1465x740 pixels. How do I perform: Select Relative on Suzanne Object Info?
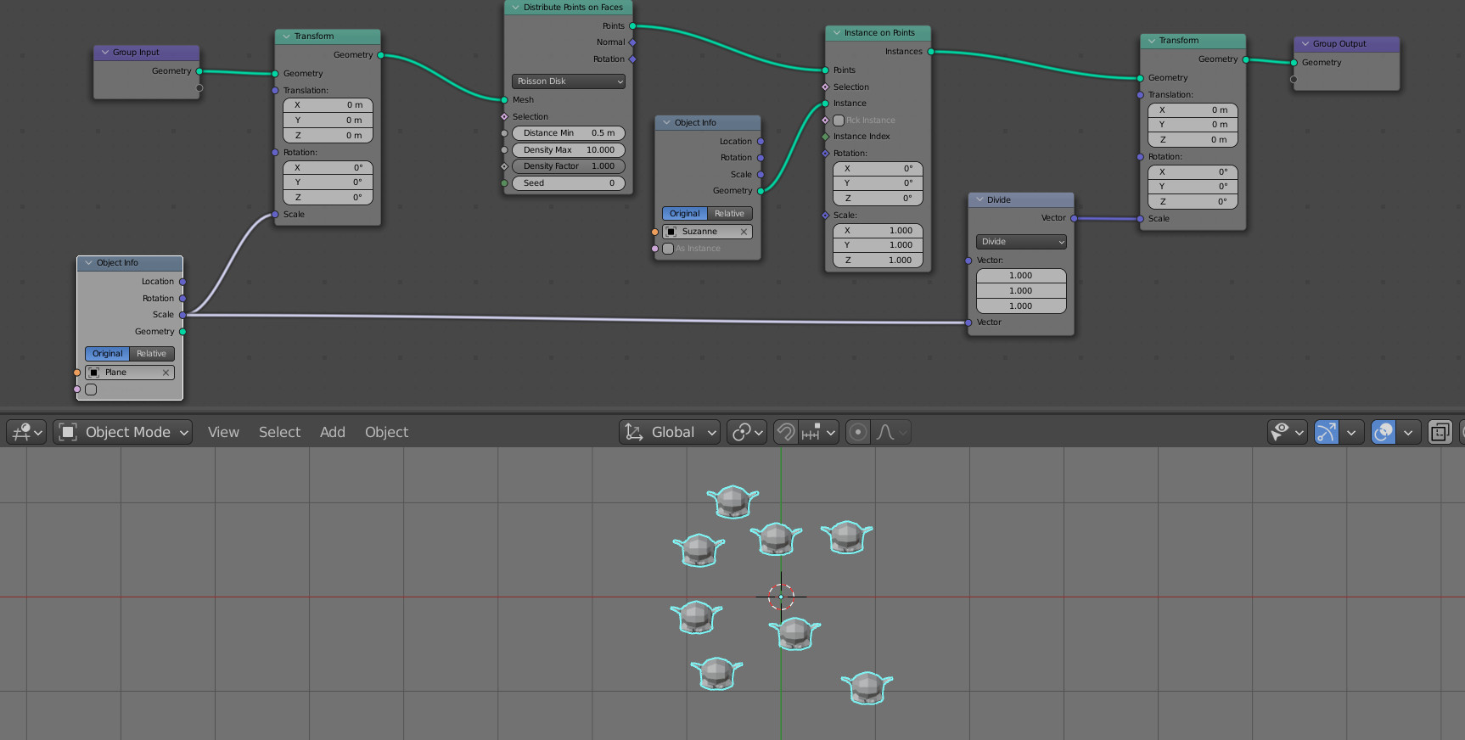click(729, 214)
